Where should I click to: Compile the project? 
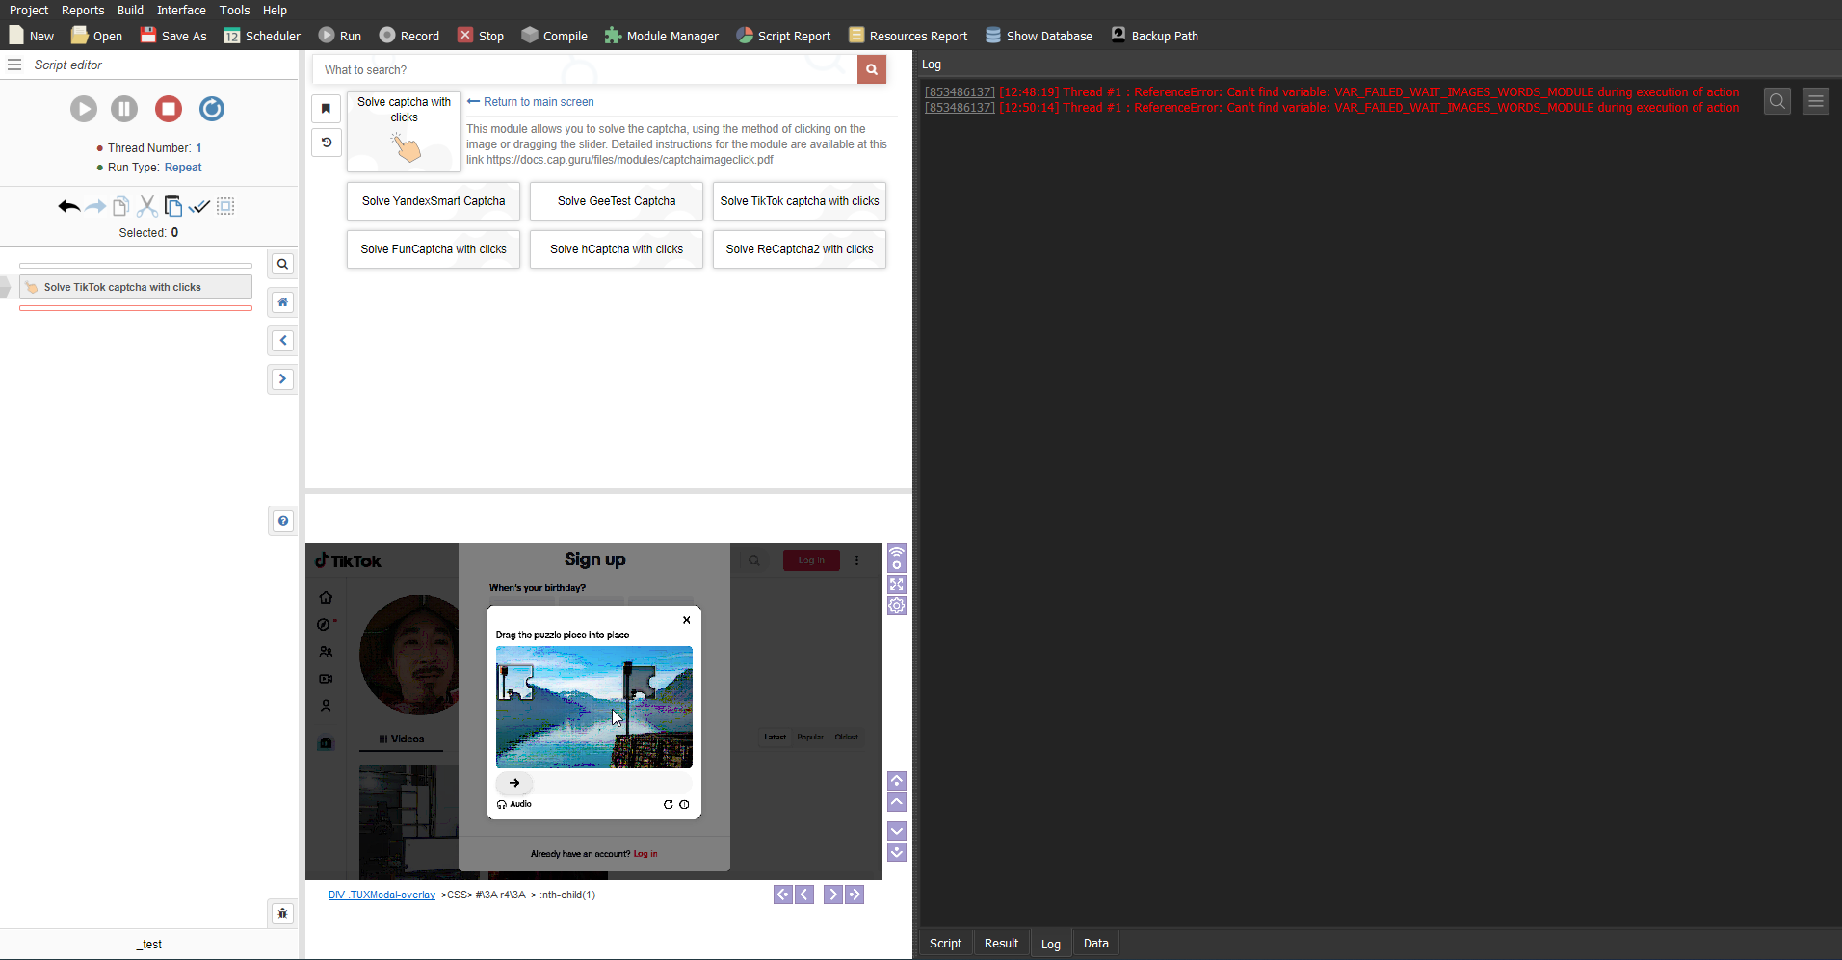click(555, 36)
